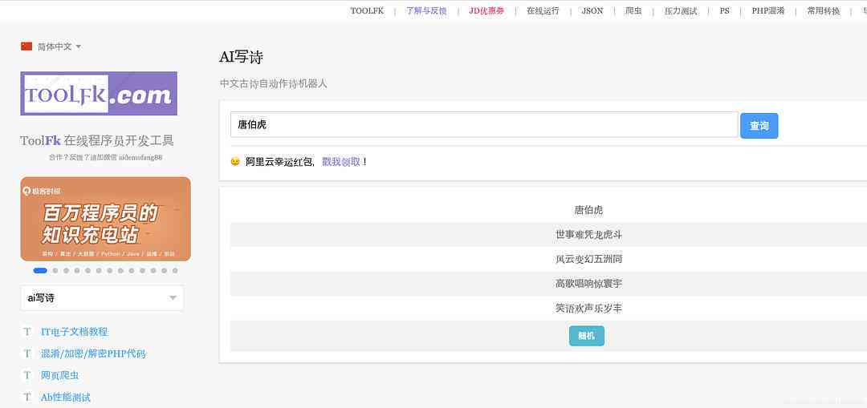The height and width of the screenshot is (408, 867).
Task: Open the 混淆/加密/解密PHP代码 sidebar link
Action: (93, 353)
